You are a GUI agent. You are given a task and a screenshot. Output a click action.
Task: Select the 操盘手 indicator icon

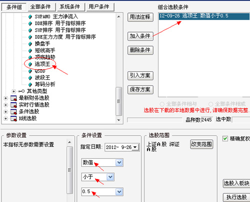point(30,44)
